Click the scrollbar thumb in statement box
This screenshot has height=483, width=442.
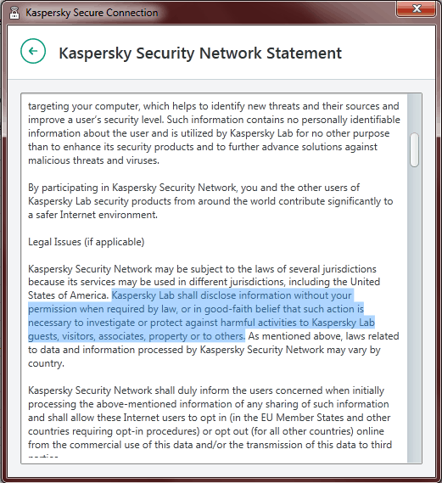click(x=414, y=150)
